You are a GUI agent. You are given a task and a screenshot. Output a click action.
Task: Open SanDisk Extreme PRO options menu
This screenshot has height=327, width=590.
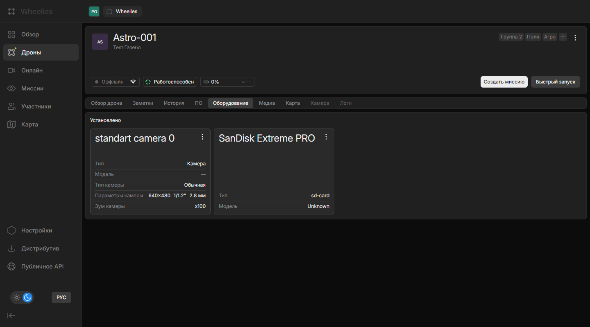(x=326, y=137)
